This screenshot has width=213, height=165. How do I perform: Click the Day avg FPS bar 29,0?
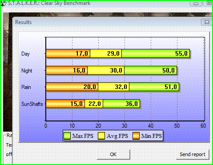point(106,53)
